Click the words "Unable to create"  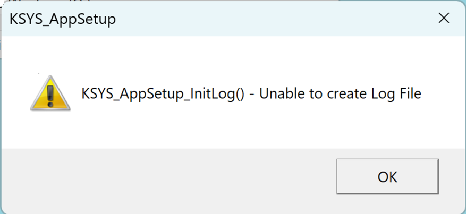click(x=307, y=95)
